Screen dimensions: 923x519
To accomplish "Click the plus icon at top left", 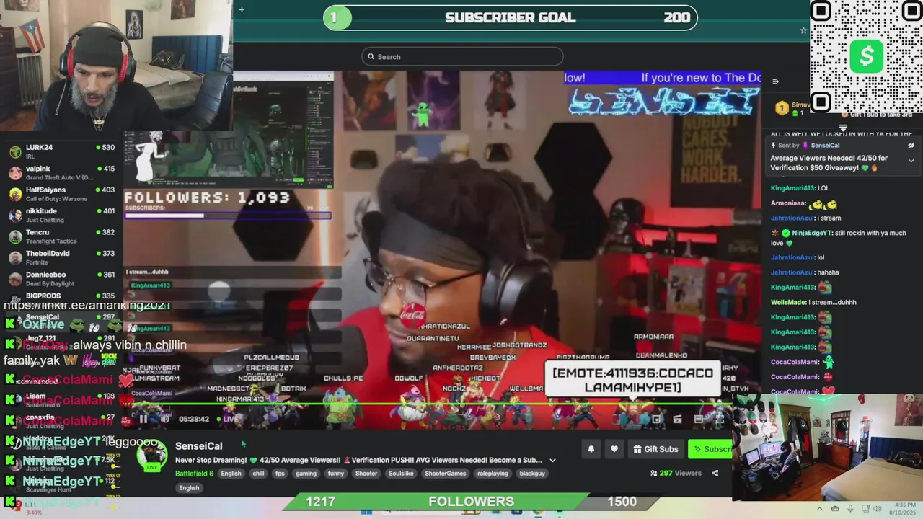I will (x=242, y=9).
